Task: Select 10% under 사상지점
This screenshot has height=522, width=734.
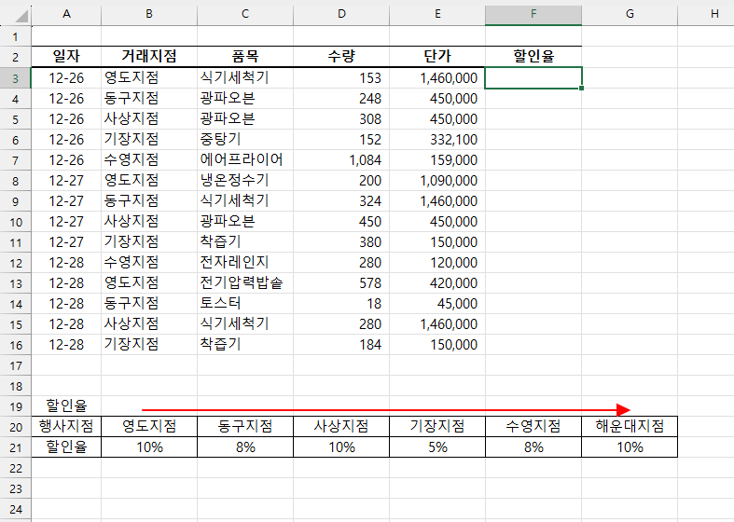Action: tap(341, 447)
